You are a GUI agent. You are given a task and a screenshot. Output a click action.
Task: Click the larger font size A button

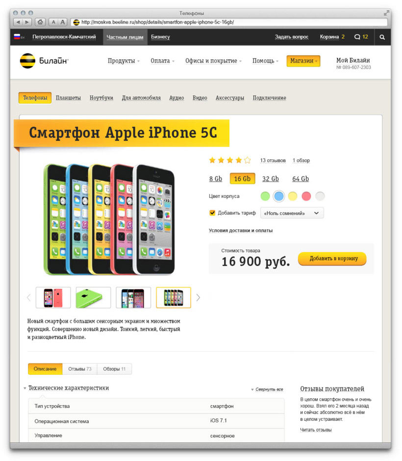coord(63,22)
